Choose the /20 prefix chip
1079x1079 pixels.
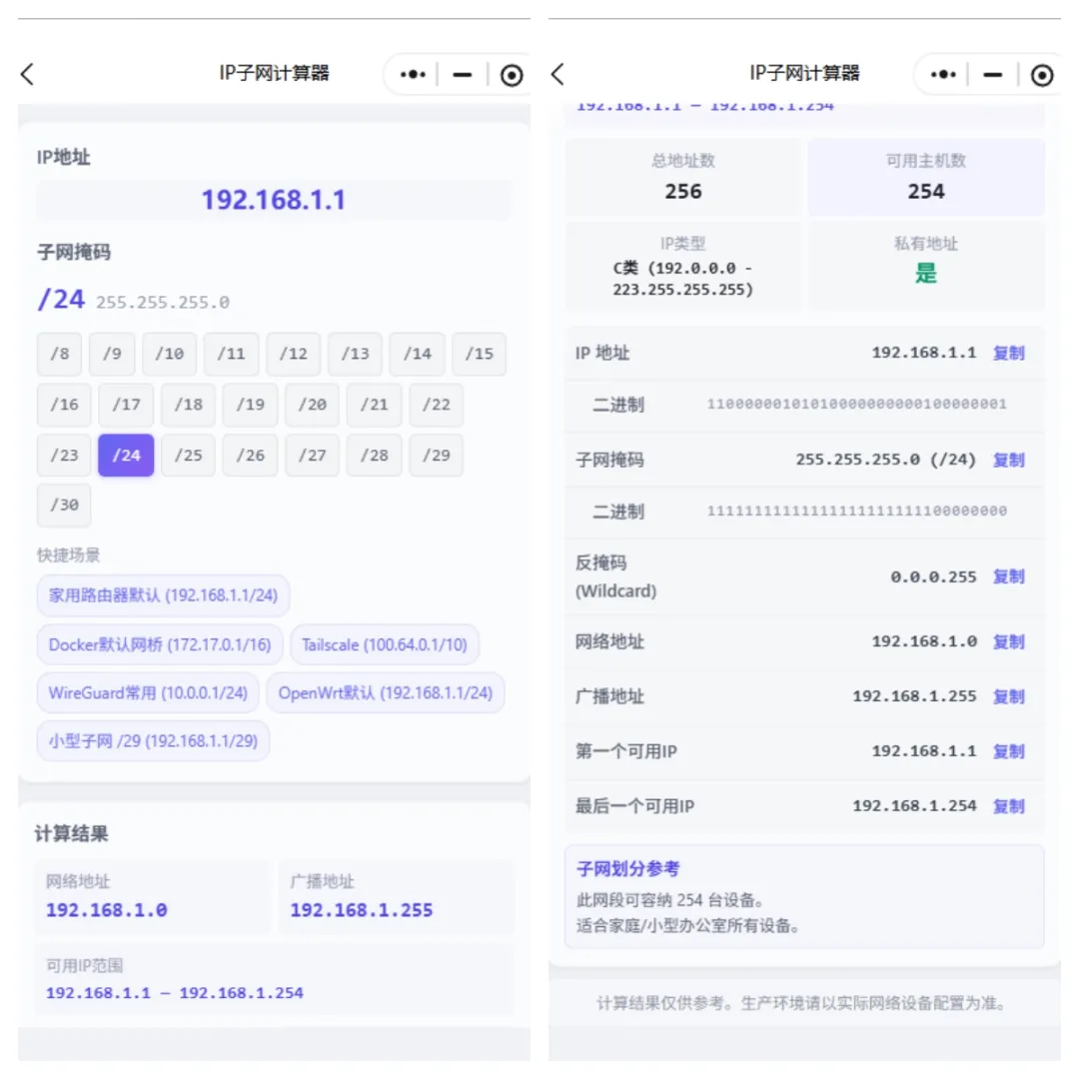pyautogui.click(x=313, y=405)
